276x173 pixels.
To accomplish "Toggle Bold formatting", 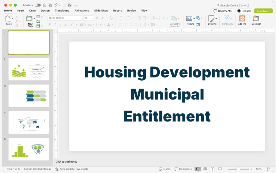I will coord(50,25).
